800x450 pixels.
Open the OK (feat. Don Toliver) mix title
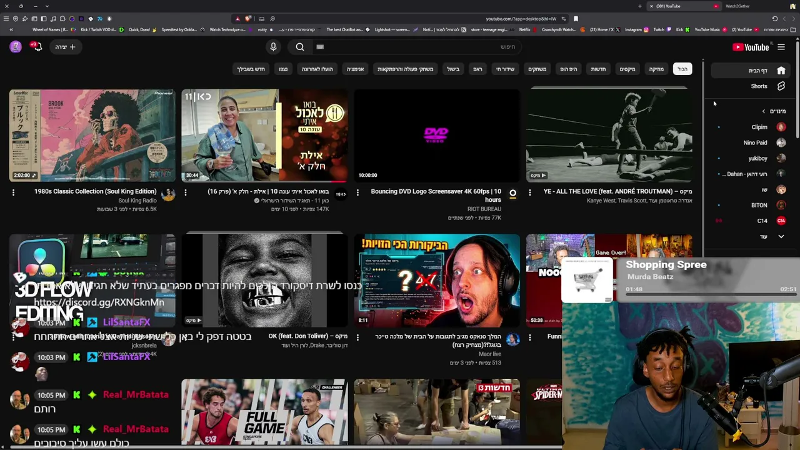[308, 336]
